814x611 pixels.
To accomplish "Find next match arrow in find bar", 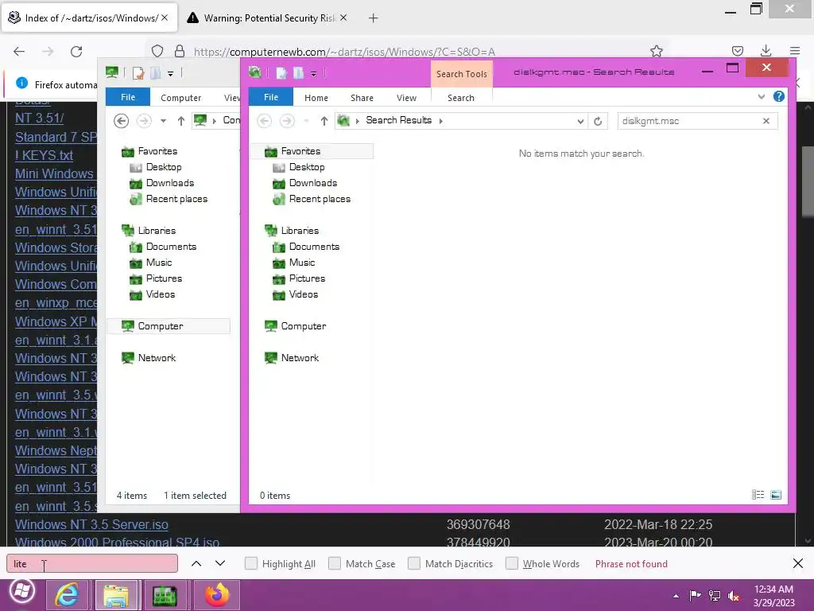I will tap(220, 563).
